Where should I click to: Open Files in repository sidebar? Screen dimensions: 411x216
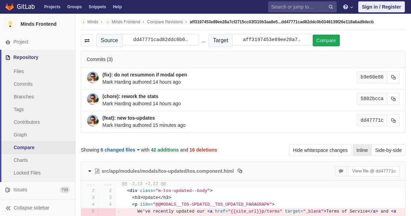19,71
